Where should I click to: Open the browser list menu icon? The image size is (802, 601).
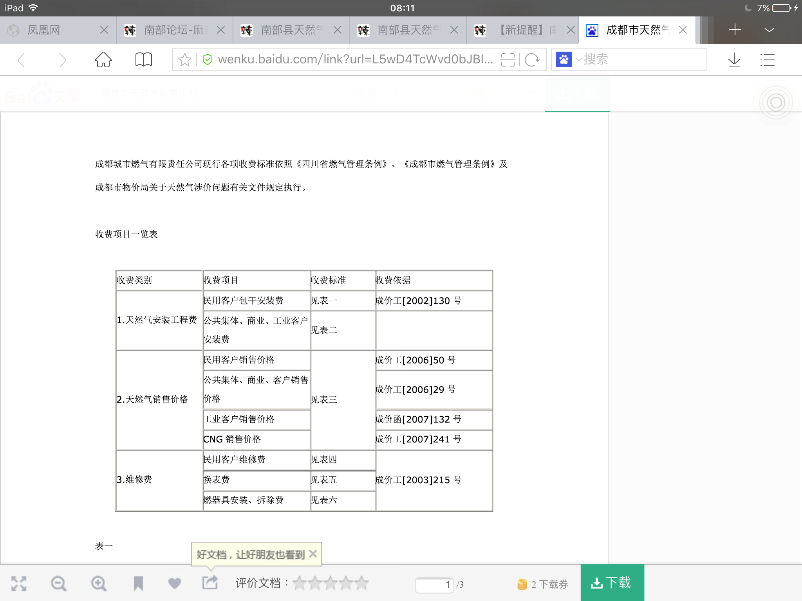tap(767, 60)
